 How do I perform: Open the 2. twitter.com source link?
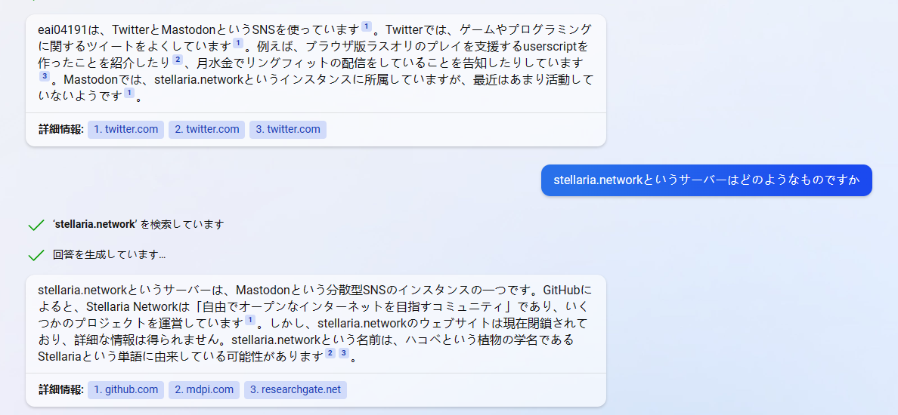click(207, 130)
